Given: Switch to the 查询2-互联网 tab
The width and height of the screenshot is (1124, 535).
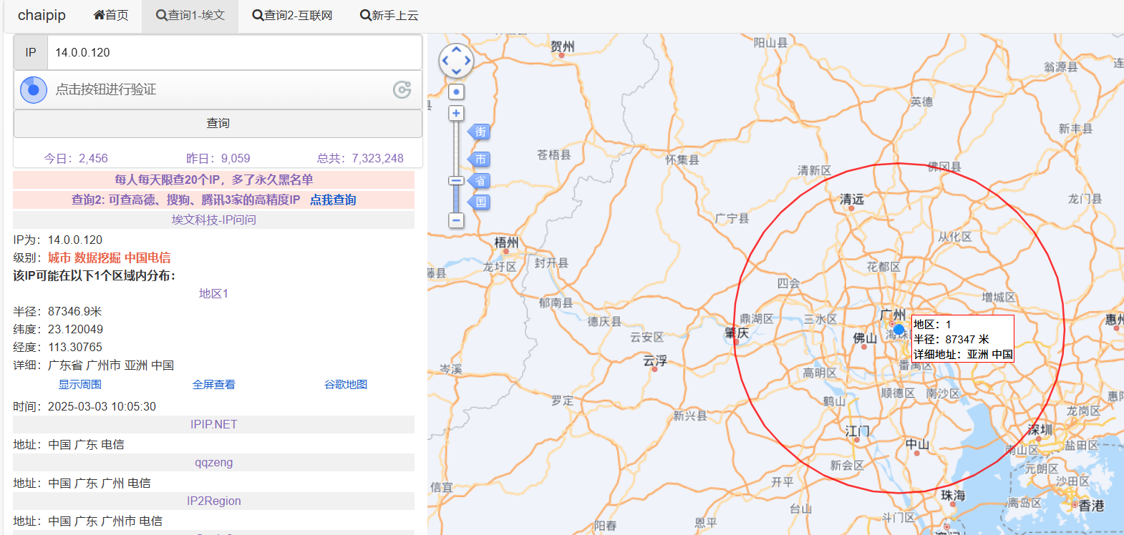Looking at the screenshot, I should click(292, 15).
